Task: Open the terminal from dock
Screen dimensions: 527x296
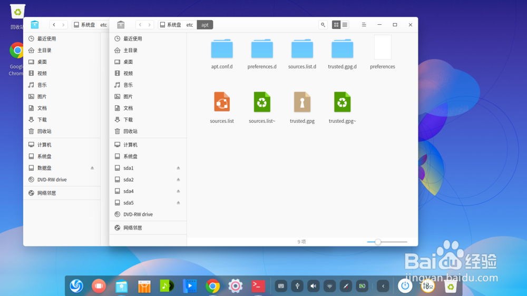Action: coord(258,286)
